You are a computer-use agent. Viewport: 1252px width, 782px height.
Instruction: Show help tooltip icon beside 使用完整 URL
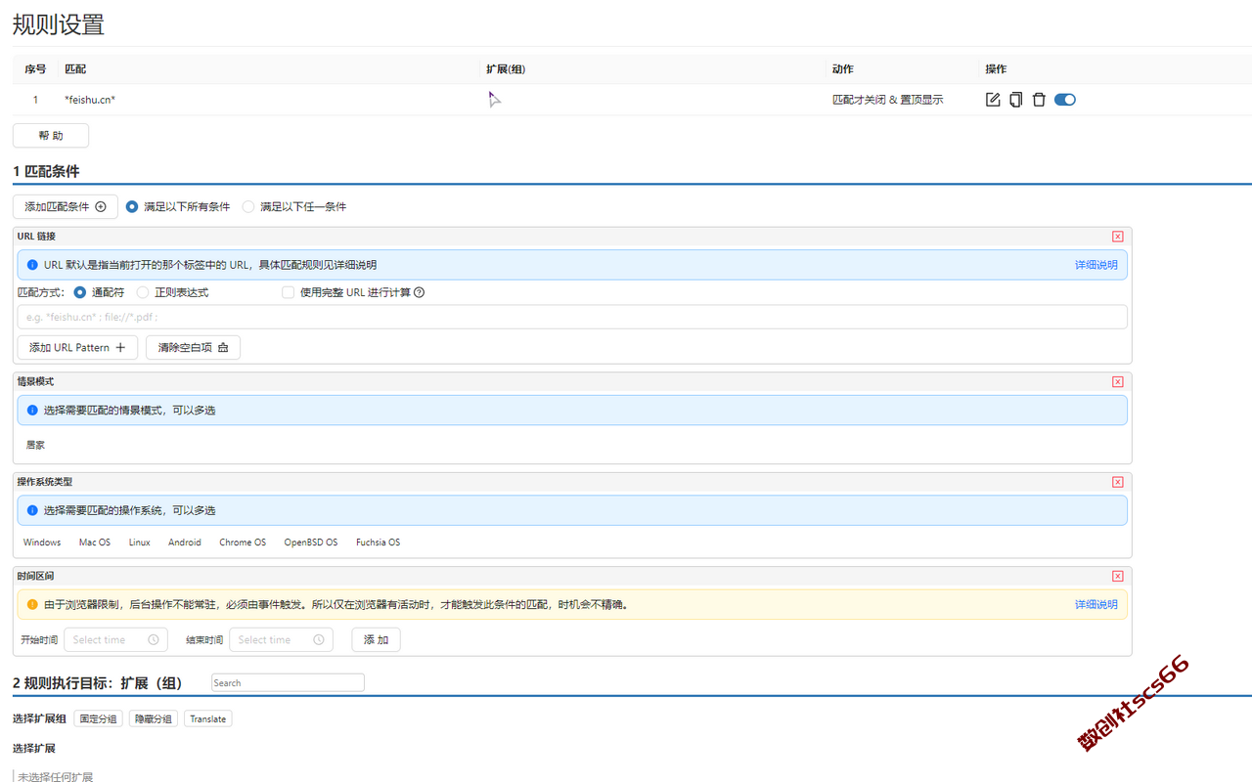pyautogui.click(x=420, y=292)
